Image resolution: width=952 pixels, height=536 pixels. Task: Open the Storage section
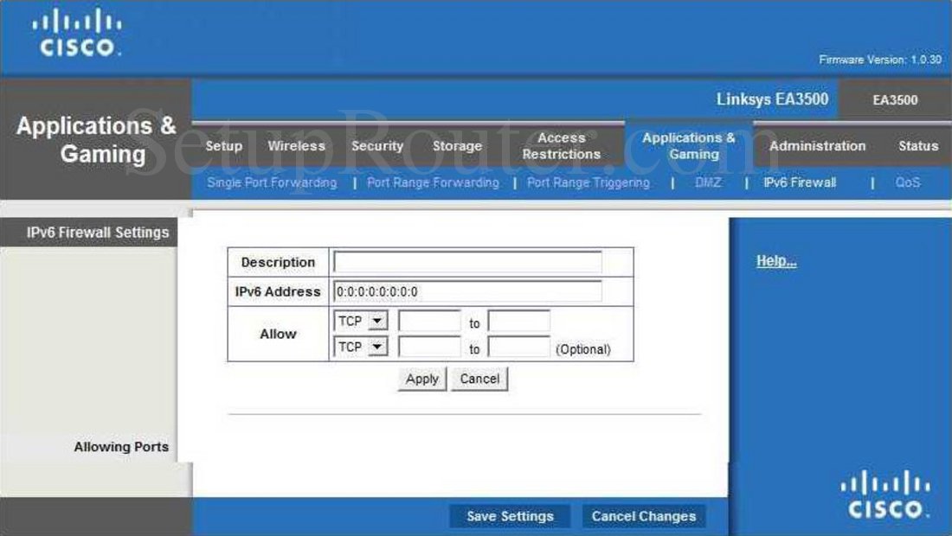[457, 146]
